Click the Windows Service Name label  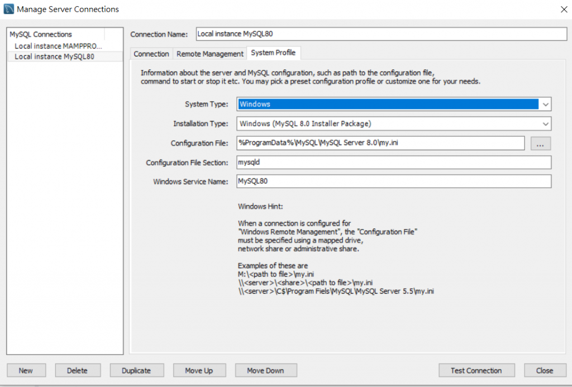click(x=191, y=181)
